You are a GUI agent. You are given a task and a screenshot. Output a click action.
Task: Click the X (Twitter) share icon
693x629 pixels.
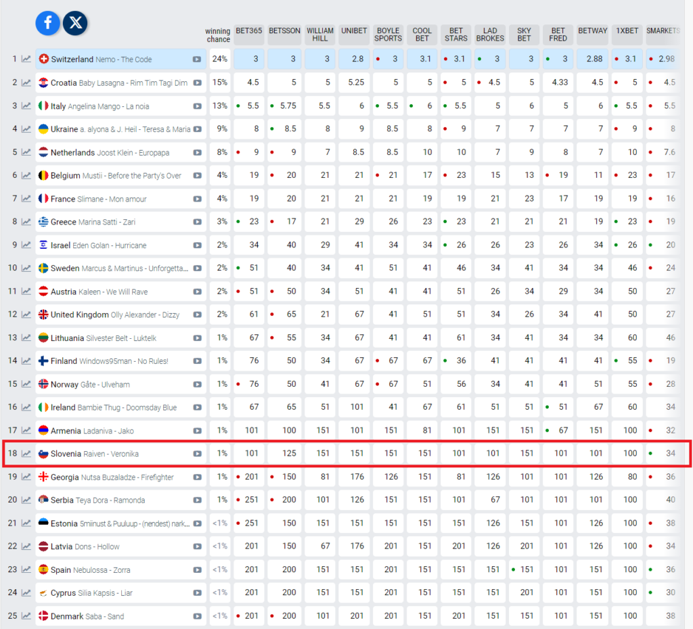[75, 23]
